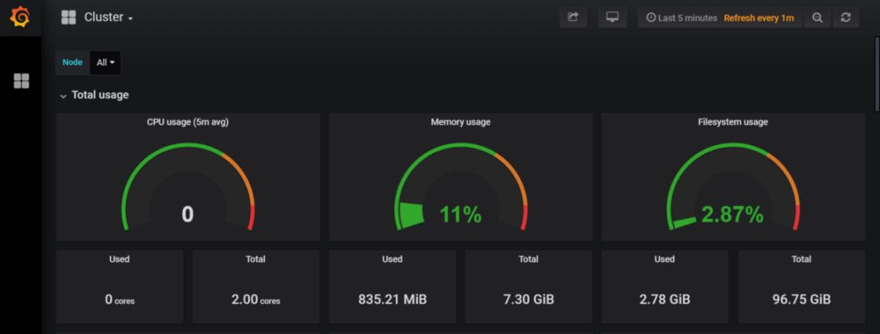Share the dashboard with the share icon
The image size is (880, 334).
coord(572,17)
